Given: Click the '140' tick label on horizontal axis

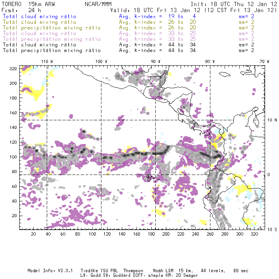Looking at the screenshot, I should 122,234.
